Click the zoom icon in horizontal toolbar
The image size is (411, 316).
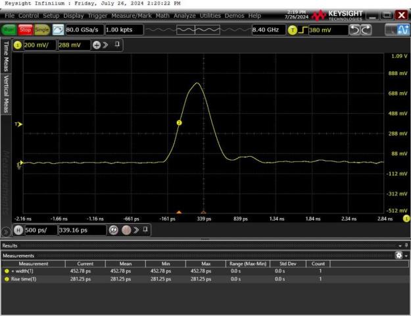113,230
